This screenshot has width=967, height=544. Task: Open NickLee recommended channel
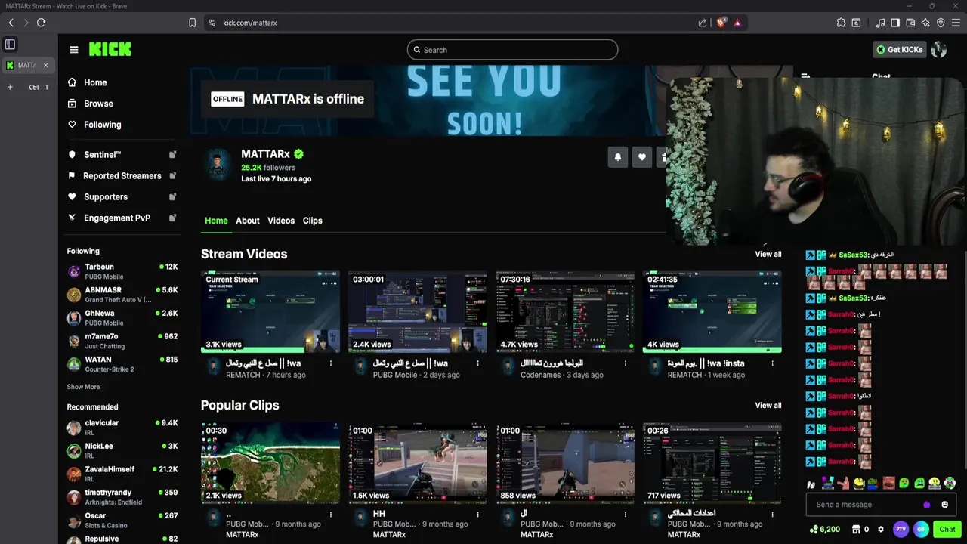[x=122, y=450]
